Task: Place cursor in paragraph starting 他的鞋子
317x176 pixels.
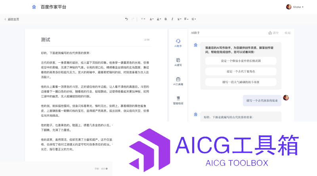Action: point(76,128)
